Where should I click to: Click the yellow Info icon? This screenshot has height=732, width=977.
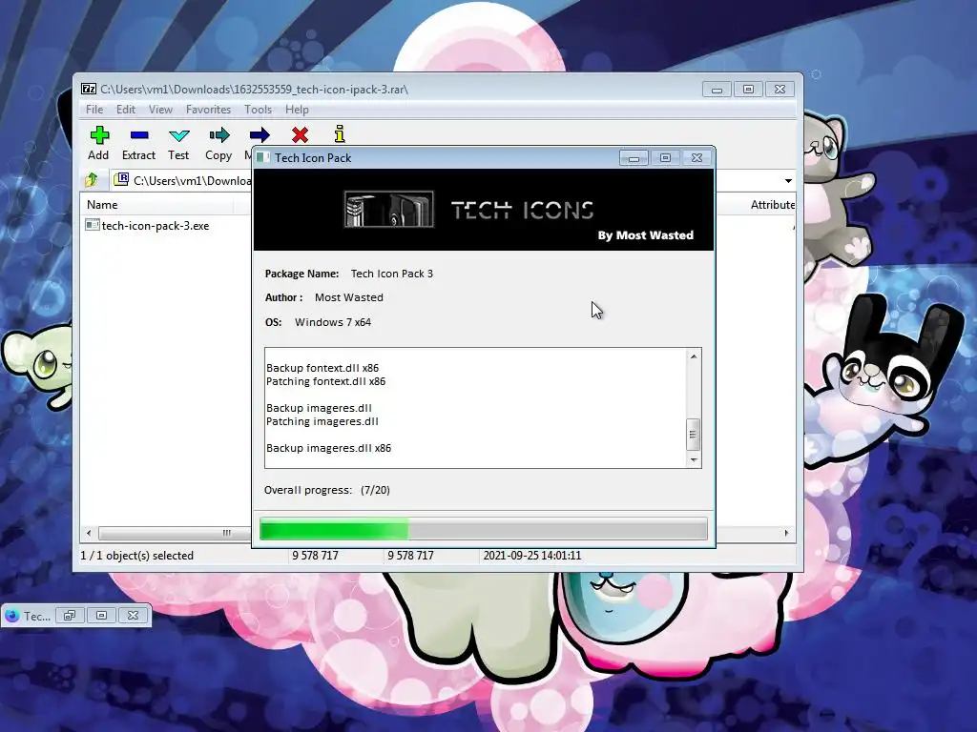[x=340, y=134]
